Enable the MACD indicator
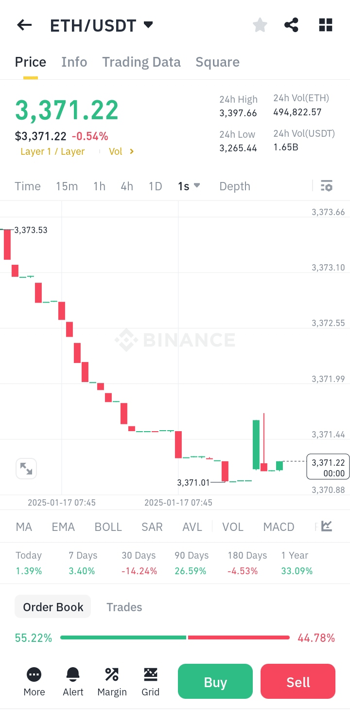This screenshot has width=350, height=710. (x=279, y=527)
